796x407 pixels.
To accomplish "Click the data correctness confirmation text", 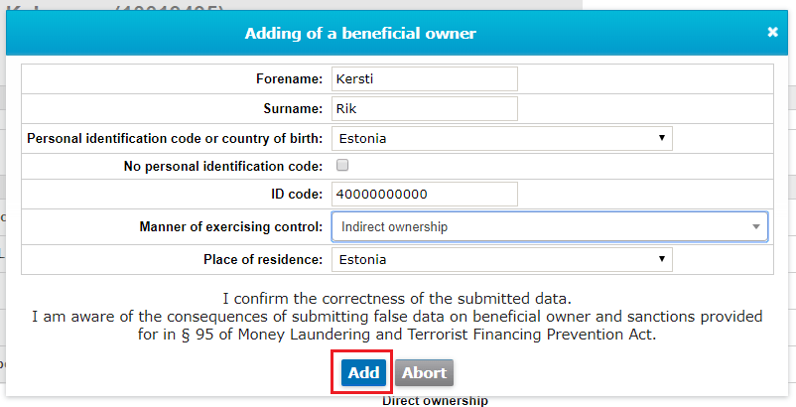I will point(398,298).
